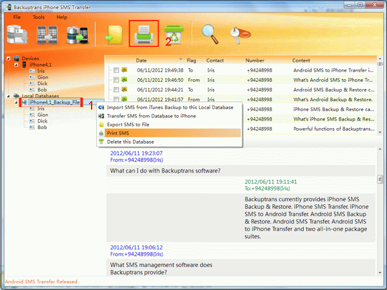Click the database-to-iPhone restore toolbar icon
Screen dimensions: 387x290
(77, 35)
